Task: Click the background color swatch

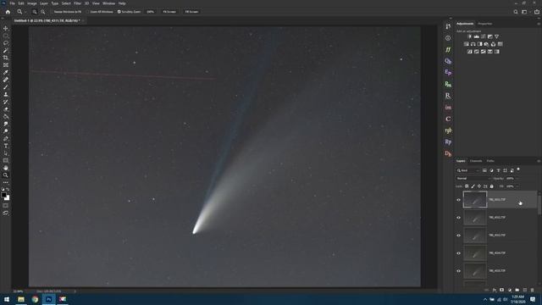Action: (x=8, y=198)
